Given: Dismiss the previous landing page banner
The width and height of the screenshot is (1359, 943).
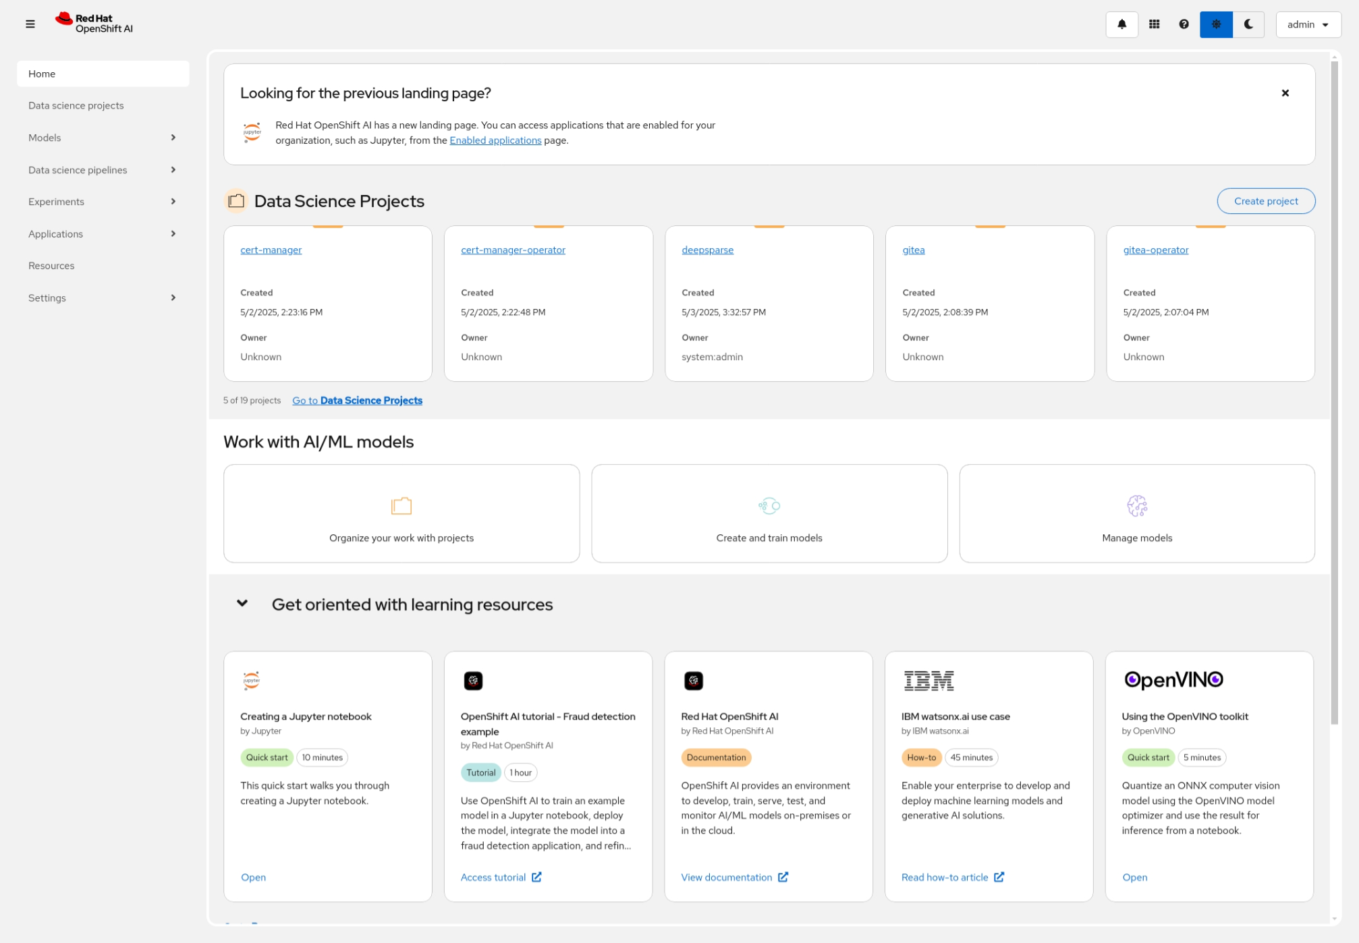Looking at the screenshot, I should [1285, 93].
